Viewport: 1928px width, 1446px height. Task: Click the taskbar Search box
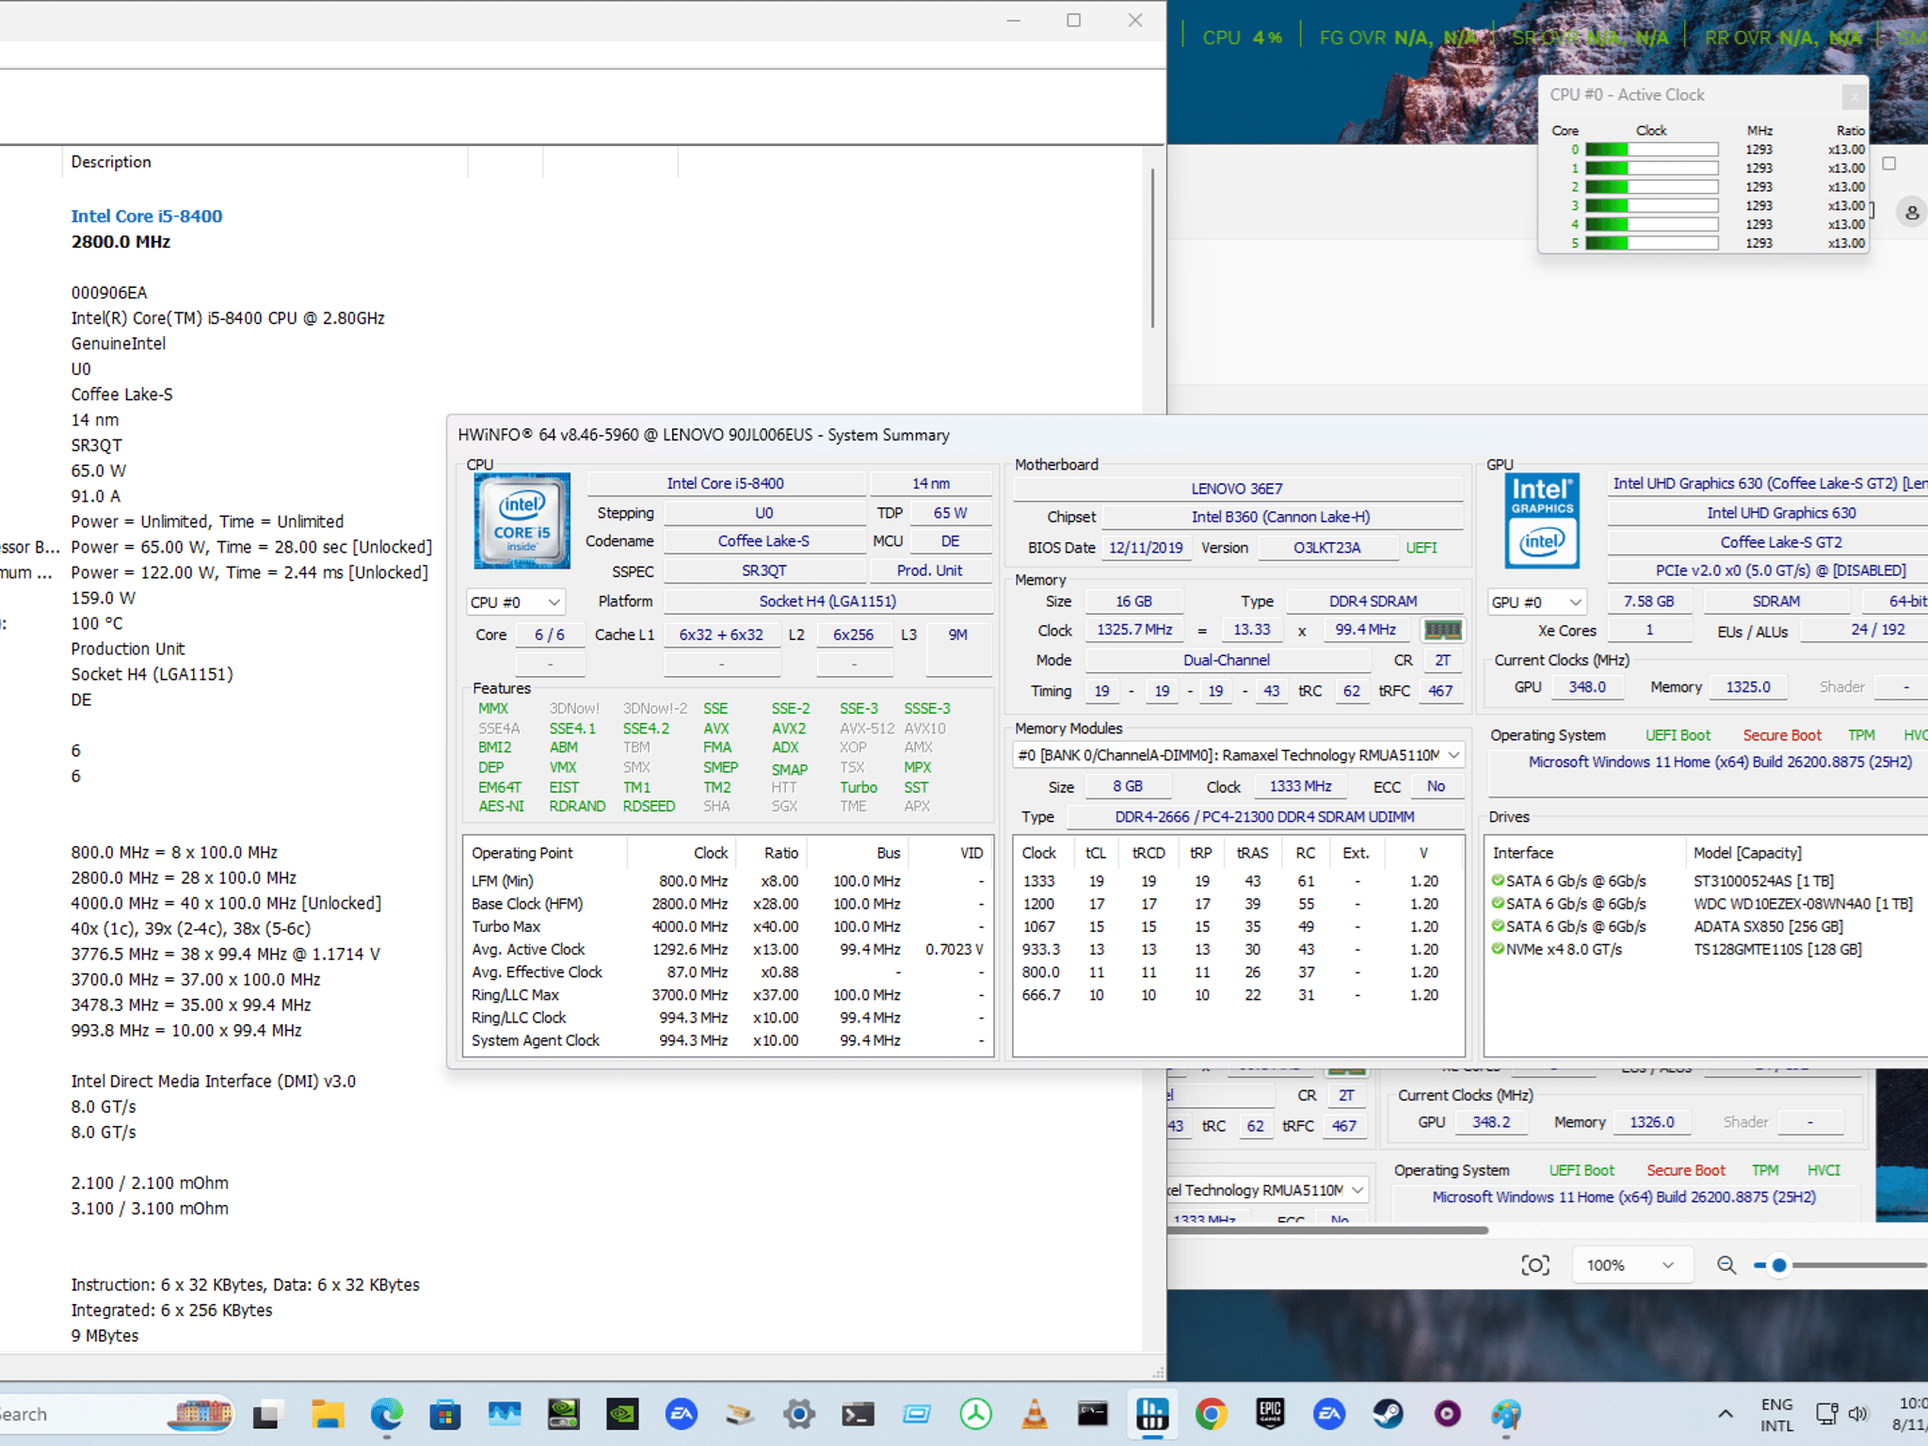[117, 1414]
